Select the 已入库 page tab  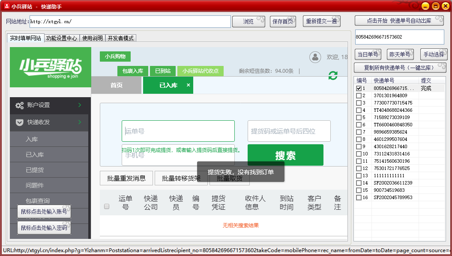click(x=168, y=85)
